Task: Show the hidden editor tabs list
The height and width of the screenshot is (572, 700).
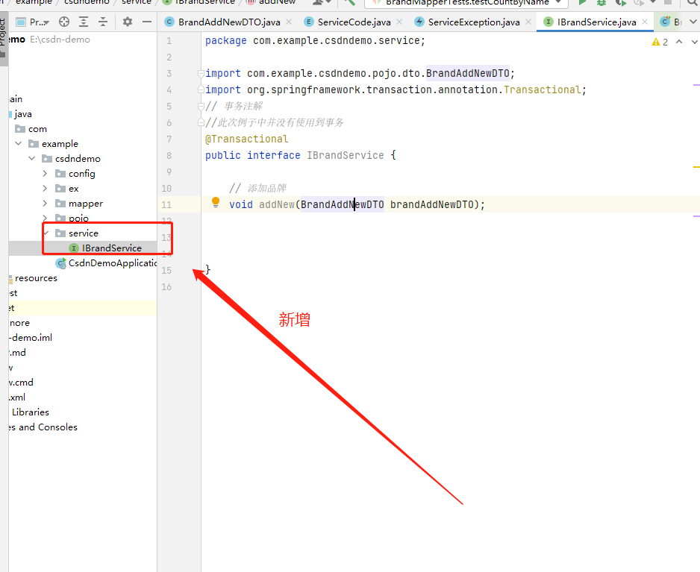Action: 693,22
